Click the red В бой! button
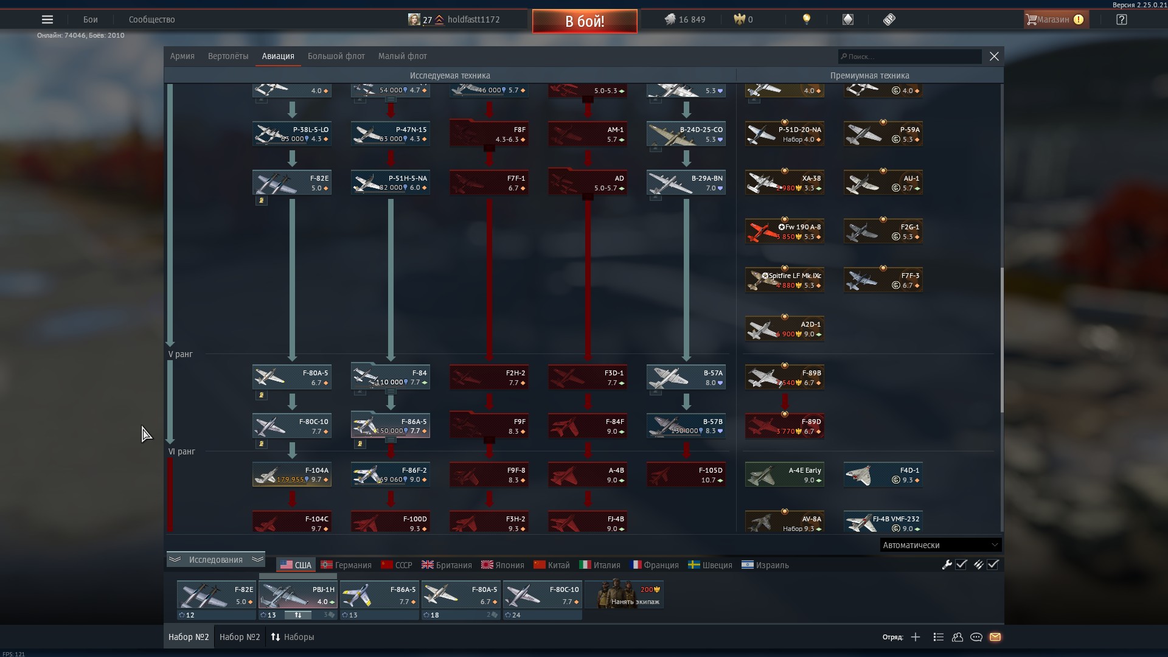 pos(585,21)
